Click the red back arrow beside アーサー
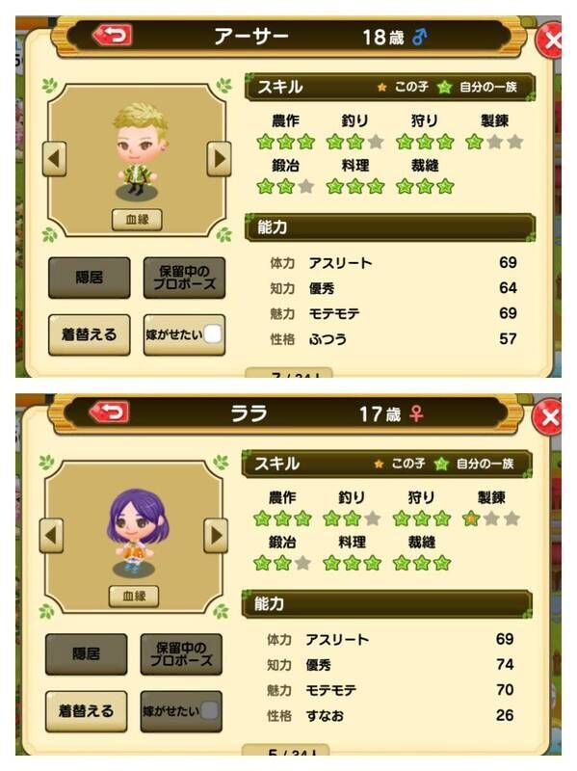577x771 pixels. pos(113,36)
